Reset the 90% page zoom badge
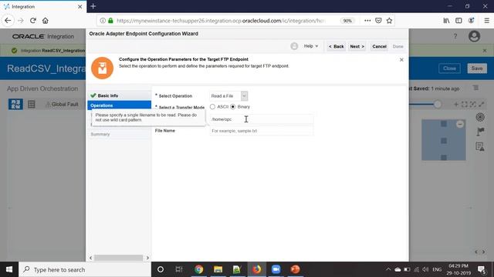 [x=347, y=21]
